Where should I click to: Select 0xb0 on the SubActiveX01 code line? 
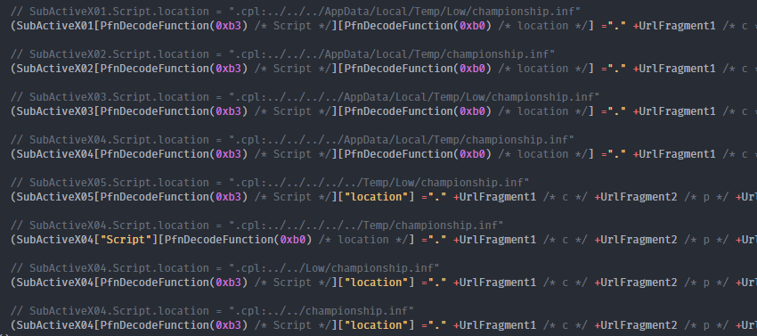tap(472, 26)
